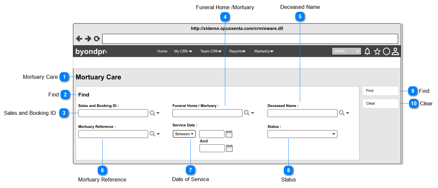This screenshot has width=438, height=188.
Task: Click the Find section heading
Action: [84, 95]
